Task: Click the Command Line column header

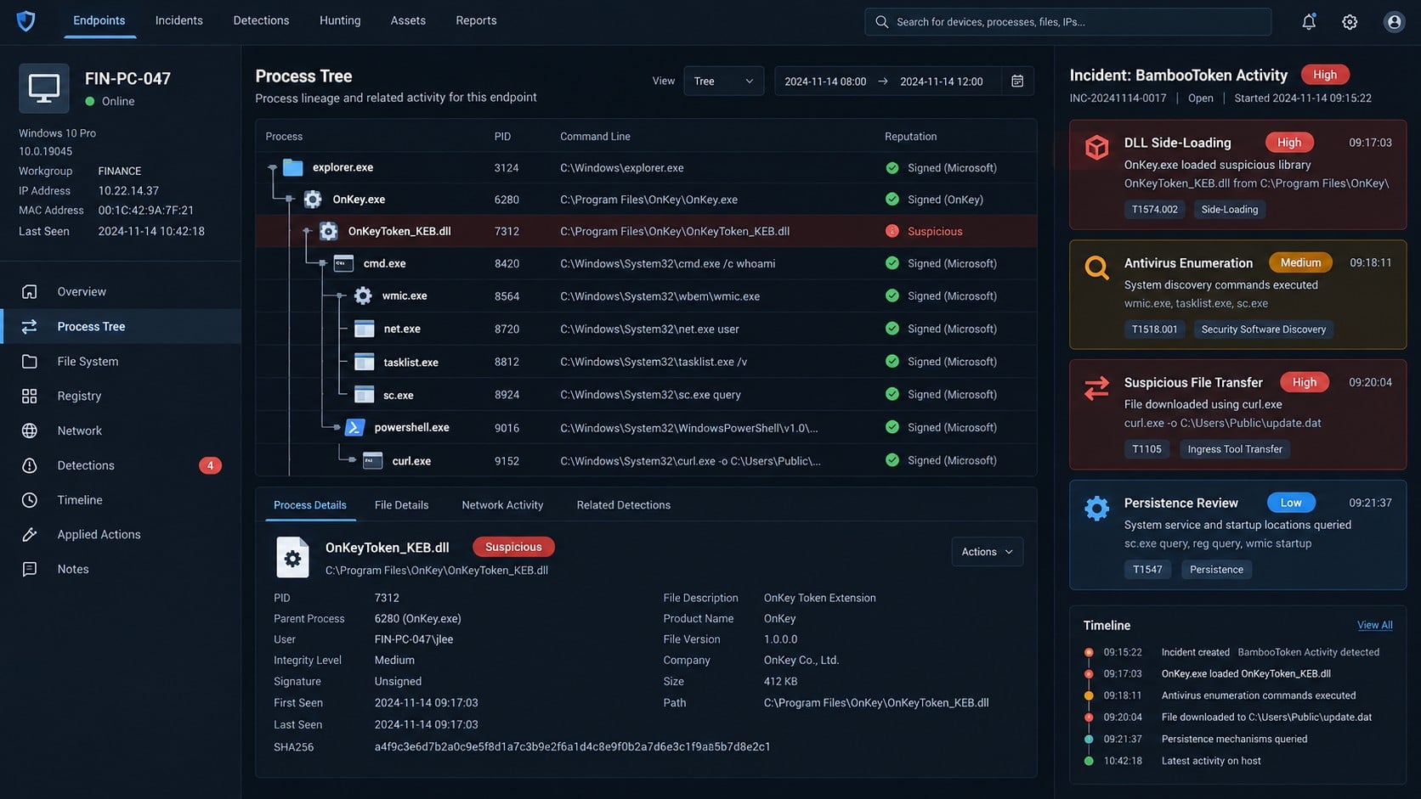Action: point(595,137)
